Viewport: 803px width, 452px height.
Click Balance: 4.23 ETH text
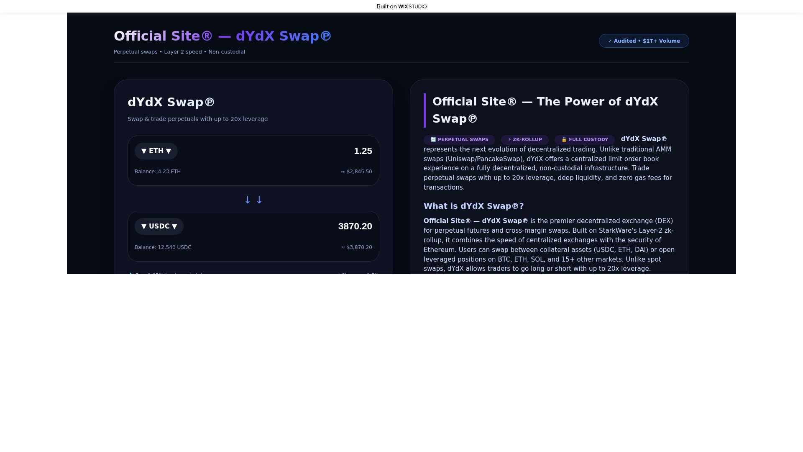pos(158,172)
